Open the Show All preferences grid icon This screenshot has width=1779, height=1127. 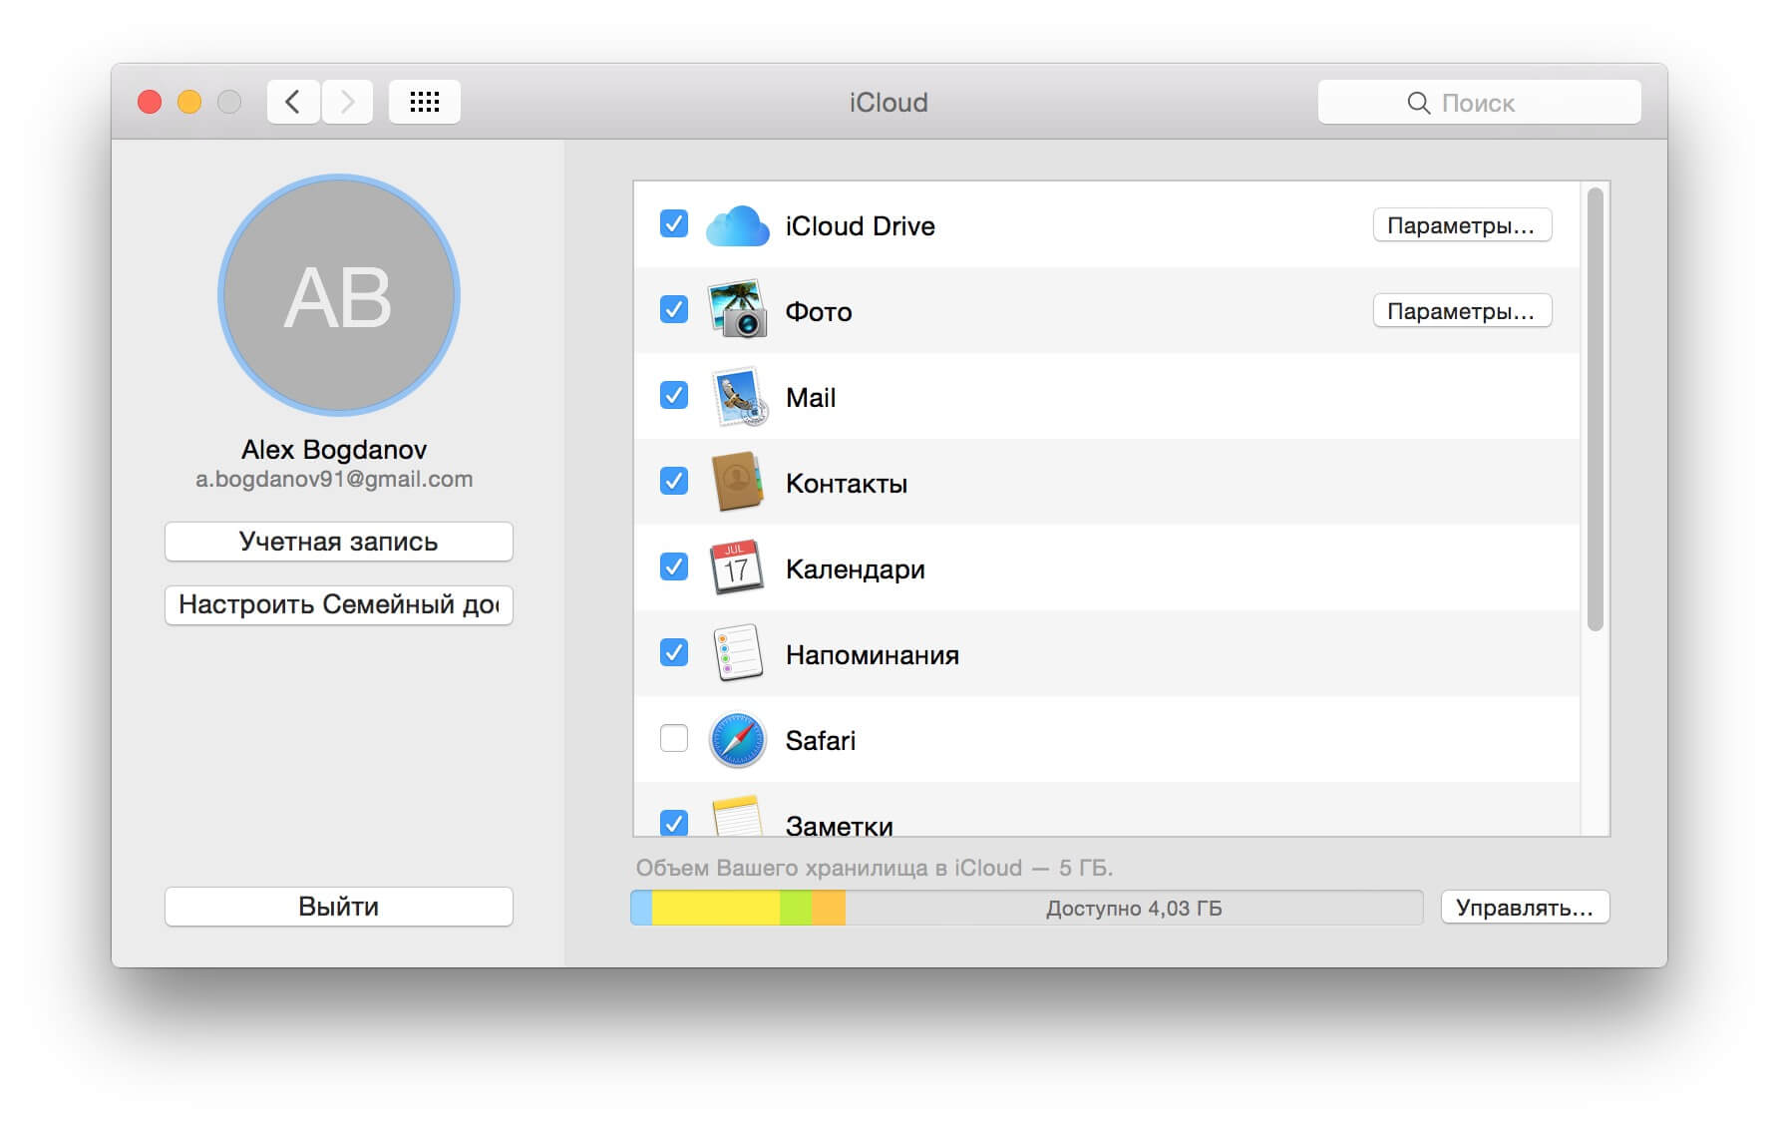[x=424, y=101]
